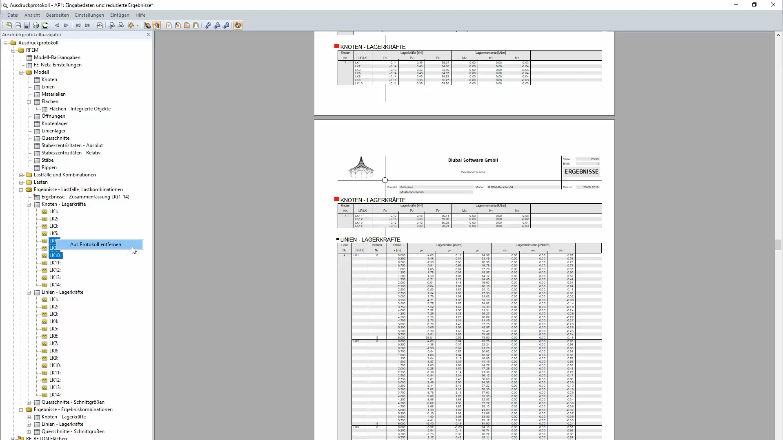783x440 pixels.
Task: Activate the Zoom In magnifier tool
Action: click(x=112, y=25)
